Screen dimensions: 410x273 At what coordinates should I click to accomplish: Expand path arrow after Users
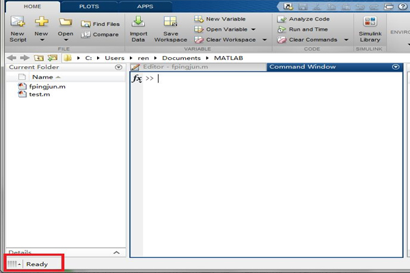click(x=131, y=58)
